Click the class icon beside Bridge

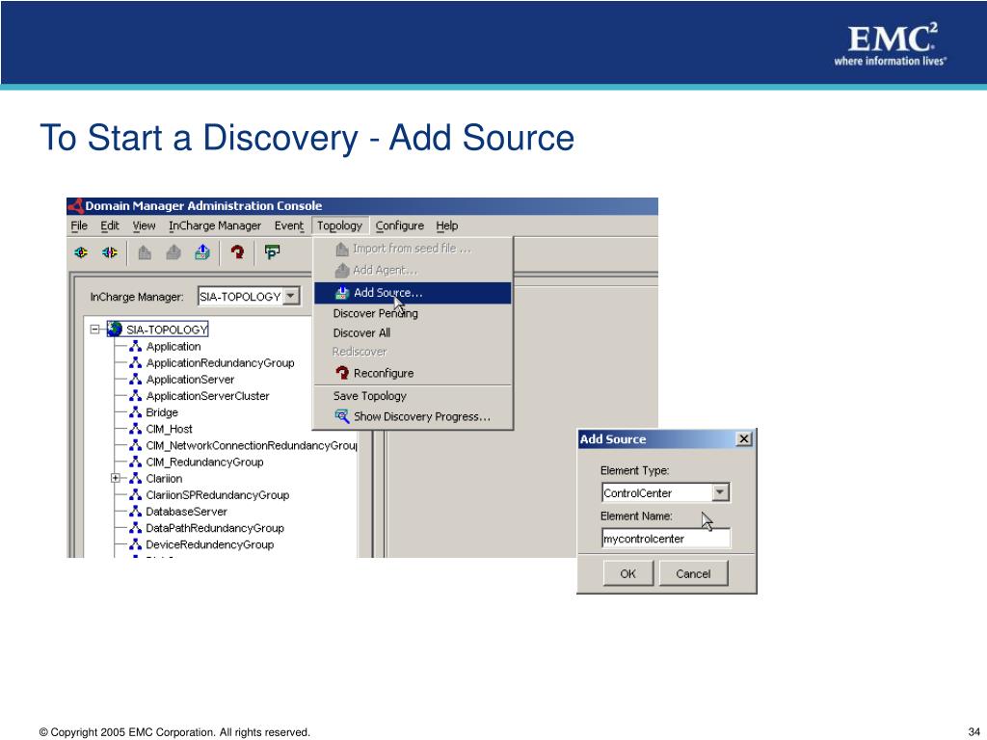tap(135, 412)
